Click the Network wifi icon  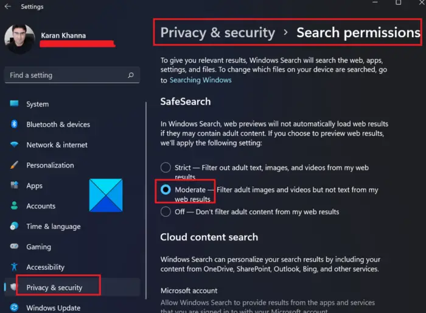14,144
